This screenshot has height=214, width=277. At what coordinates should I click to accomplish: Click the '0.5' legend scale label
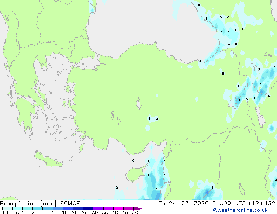pyautogui.click(x=15, y=212)
